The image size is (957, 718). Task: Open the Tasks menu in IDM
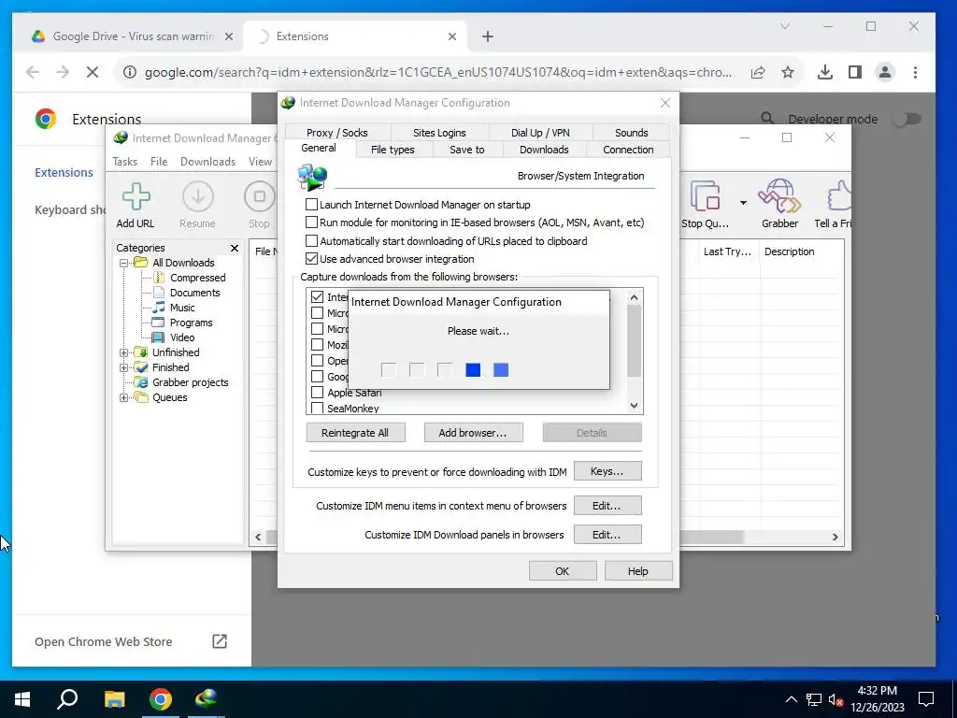point(124,162)
